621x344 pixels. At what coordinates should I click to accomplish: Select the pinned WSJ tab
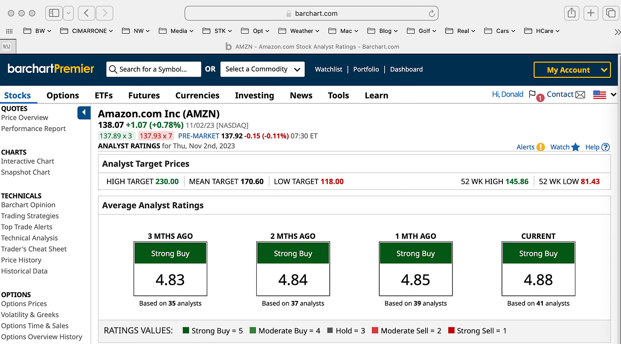[8, 46]
